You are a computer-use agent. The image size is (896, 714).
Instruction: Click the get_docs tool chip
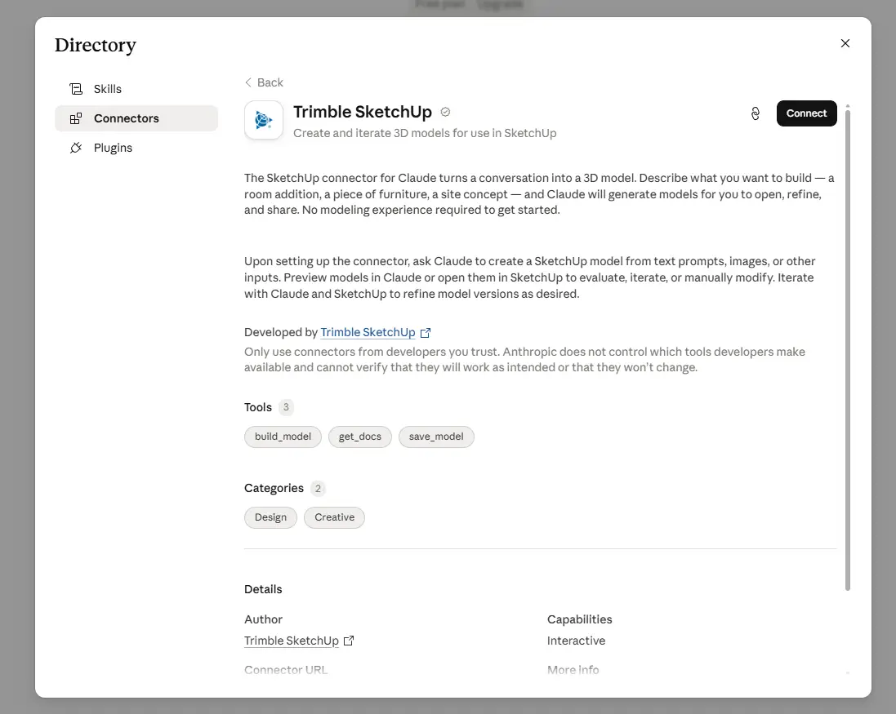click(360, 437)
